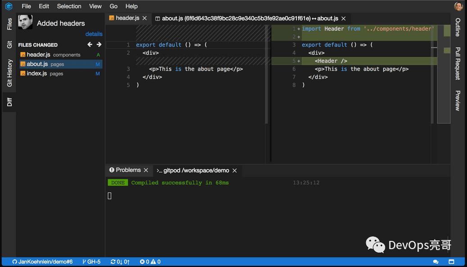Go to next change arrow in Files Changed

click(99, 44)
